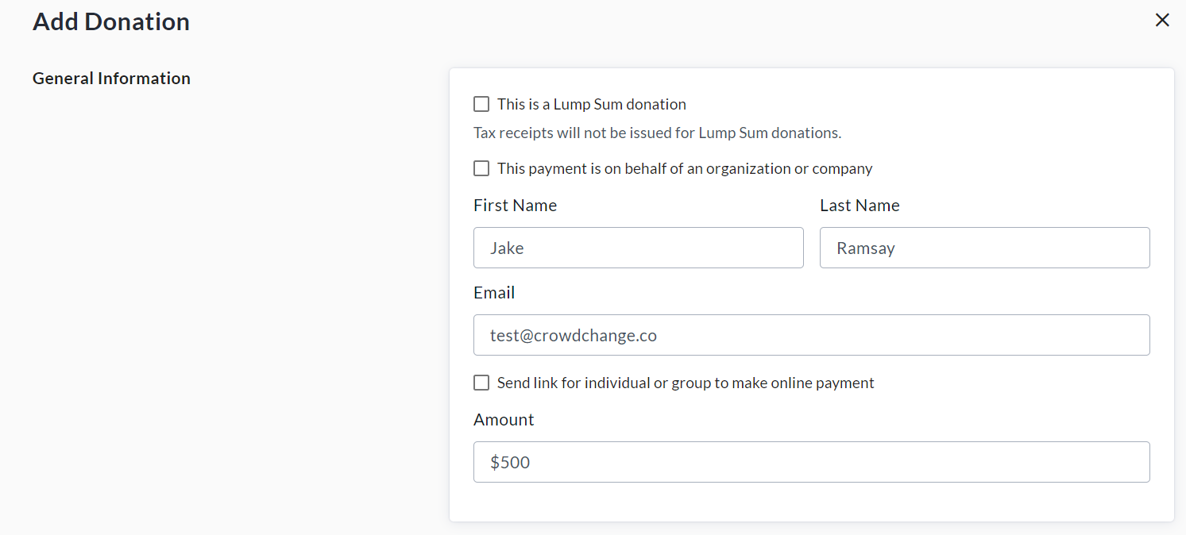Screen dimensions: 1186x535
Task: Click the First Name field containing Jake
Action: pyautogui.click(x=638, y=248)
